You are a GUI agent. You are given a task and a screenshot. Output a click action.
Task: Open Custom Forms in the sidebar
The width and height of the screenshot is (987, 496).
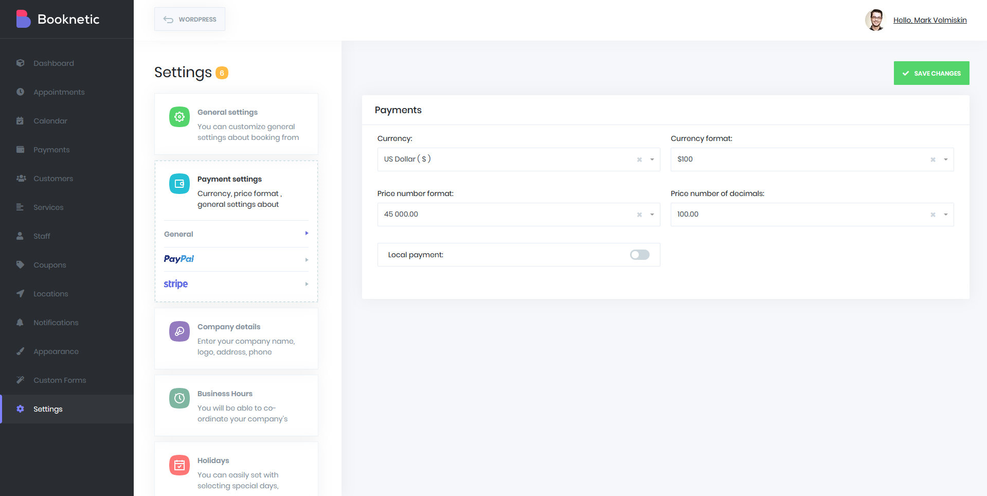[x=67, y=380]
